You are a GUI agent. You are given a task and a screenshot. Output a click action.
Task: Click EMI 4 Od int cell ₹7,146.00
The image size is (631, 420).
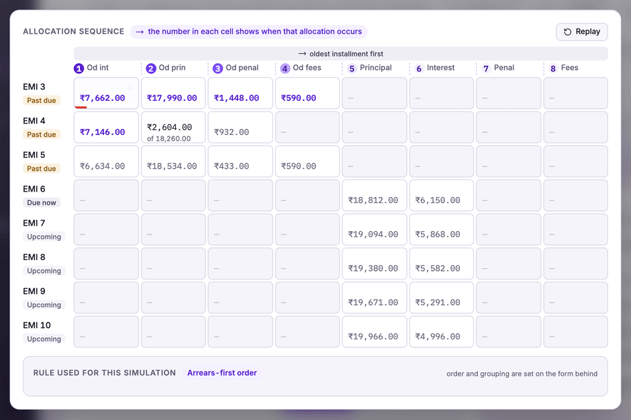tap(106, 127)
